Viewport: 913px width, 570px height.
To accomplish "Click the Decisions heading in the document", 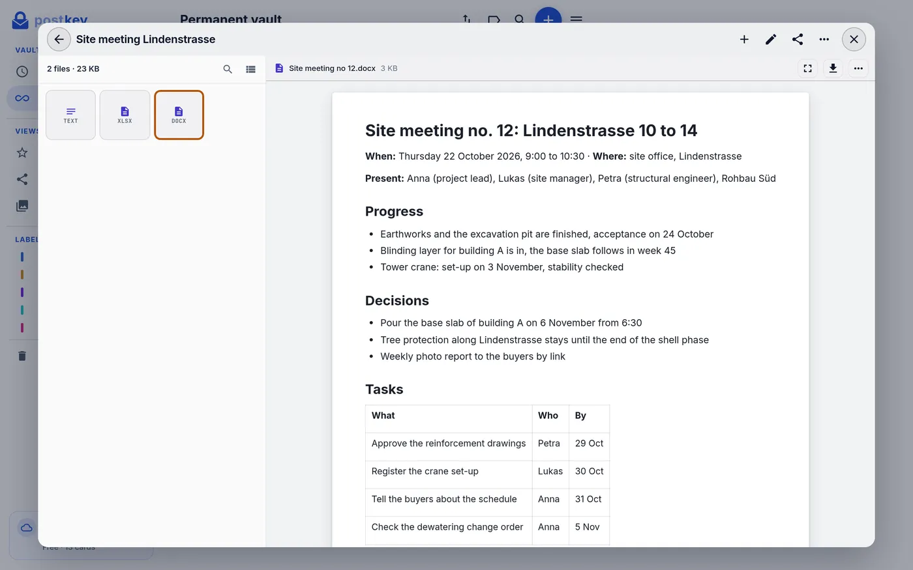I will tap(397, 300).
